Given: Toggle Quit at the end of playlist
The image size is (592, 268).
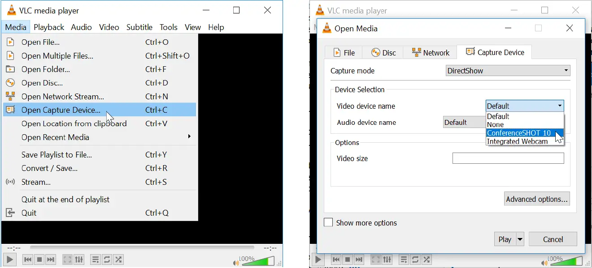Looking at the screenshot, I should point(100,200).
